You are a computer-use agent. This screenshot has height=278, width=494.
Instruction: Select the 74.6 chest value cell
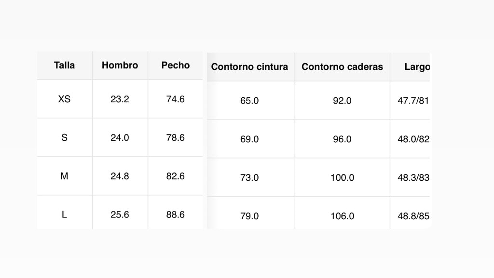pyautogui.click(x=175, y=99)
